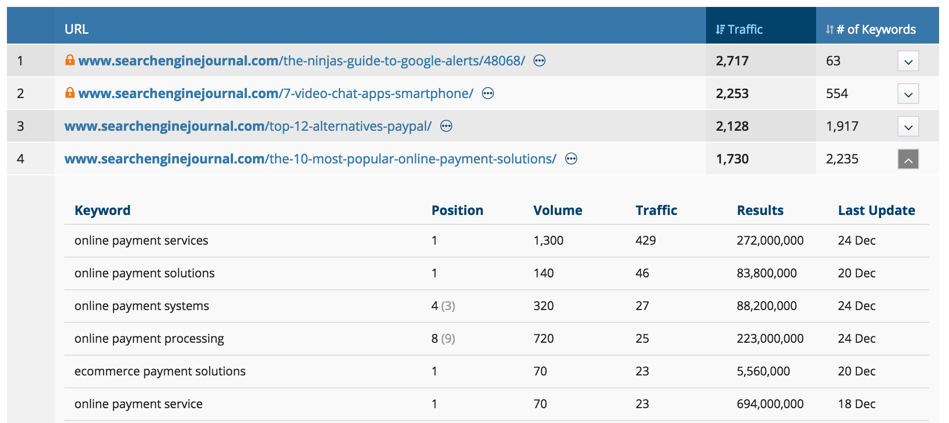Click the volume value 1,300
This screenshot has width=949, height=423.
(548, 241)
